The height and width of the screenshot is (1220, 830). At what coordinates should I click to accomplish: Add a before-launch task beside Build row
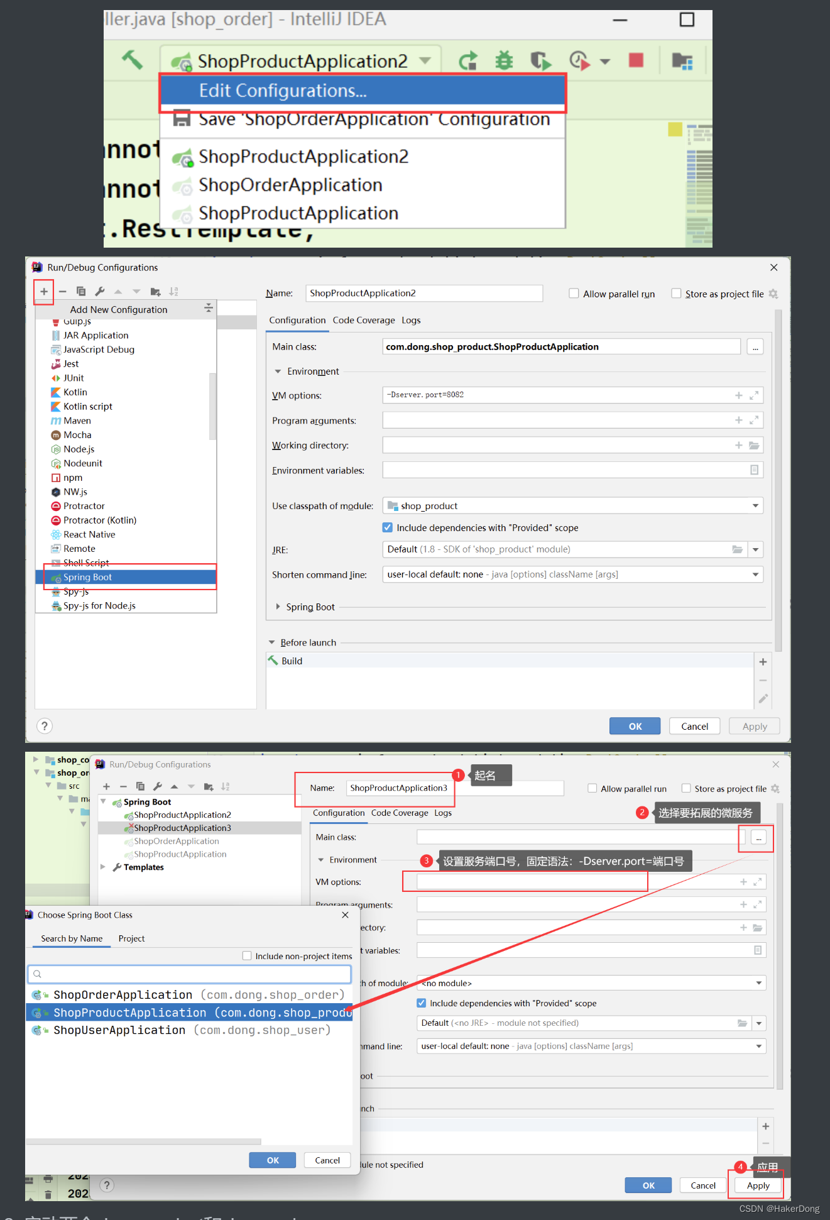(x=763, y=662)
